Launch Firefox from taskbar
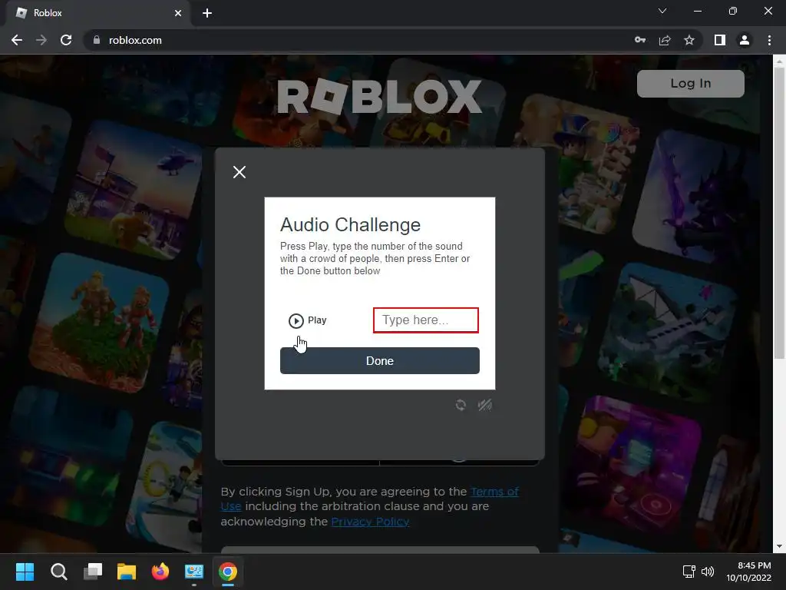786x590 pixels. click(160, 572)
